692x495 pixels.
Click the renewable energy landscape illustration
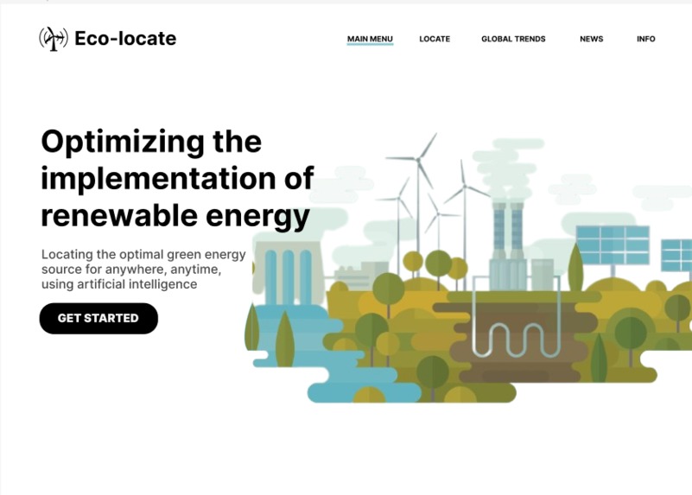pyautogui.click(x=468, y=268)
